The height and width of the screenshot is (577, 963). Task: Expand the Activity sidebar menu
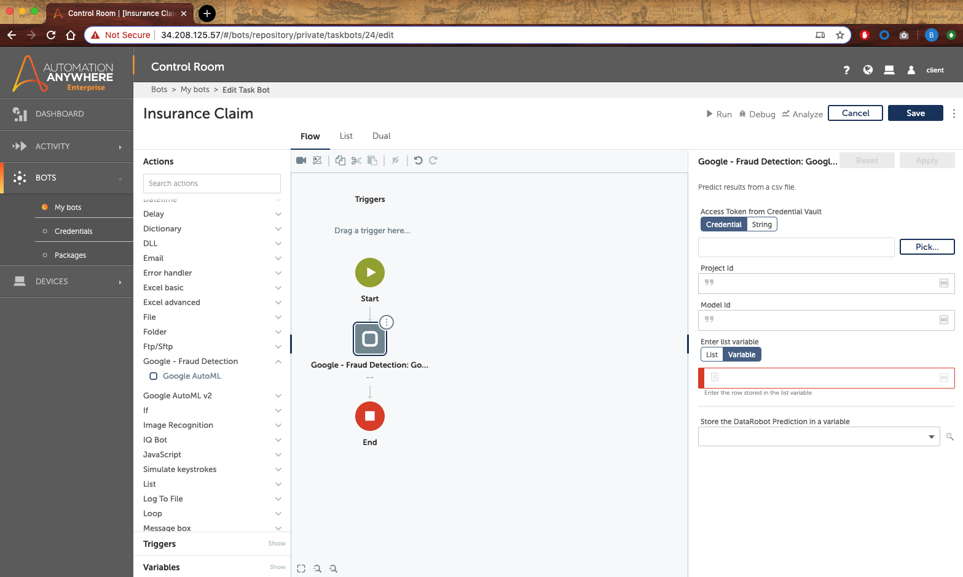[x=66, y=147]
